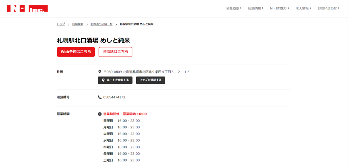Go to トップ breadcrumb link
This screenshot has width=348, height=165.
(x=61, y=24)
